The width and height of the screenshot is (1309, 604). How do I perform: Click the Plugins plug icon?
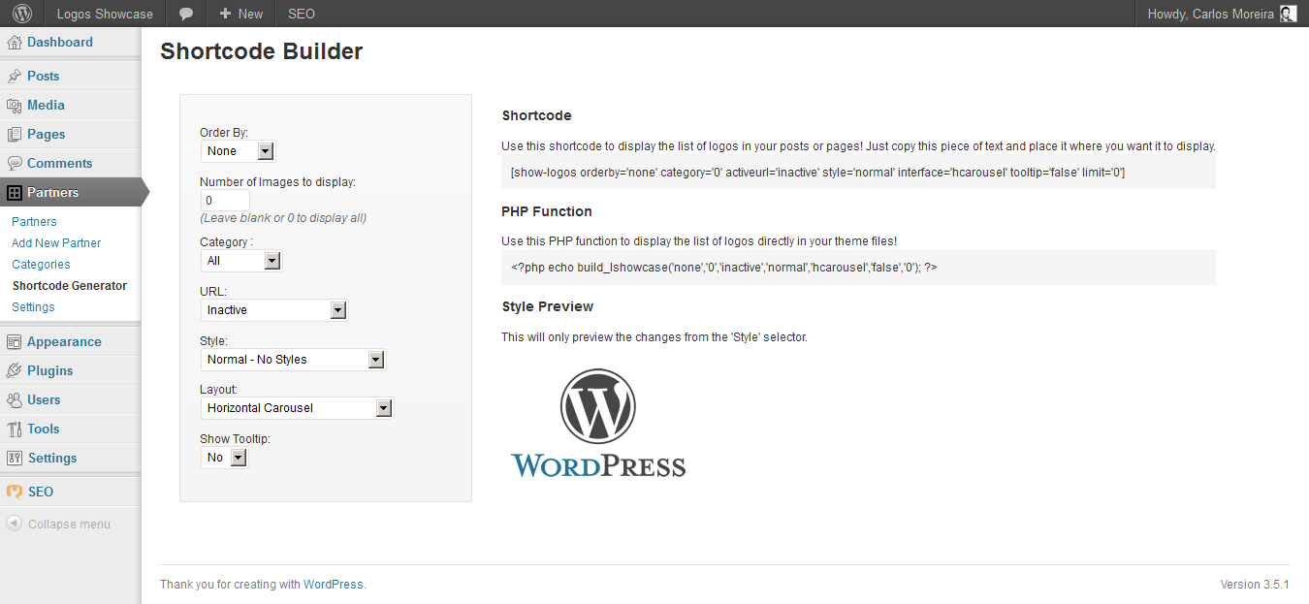14,371
